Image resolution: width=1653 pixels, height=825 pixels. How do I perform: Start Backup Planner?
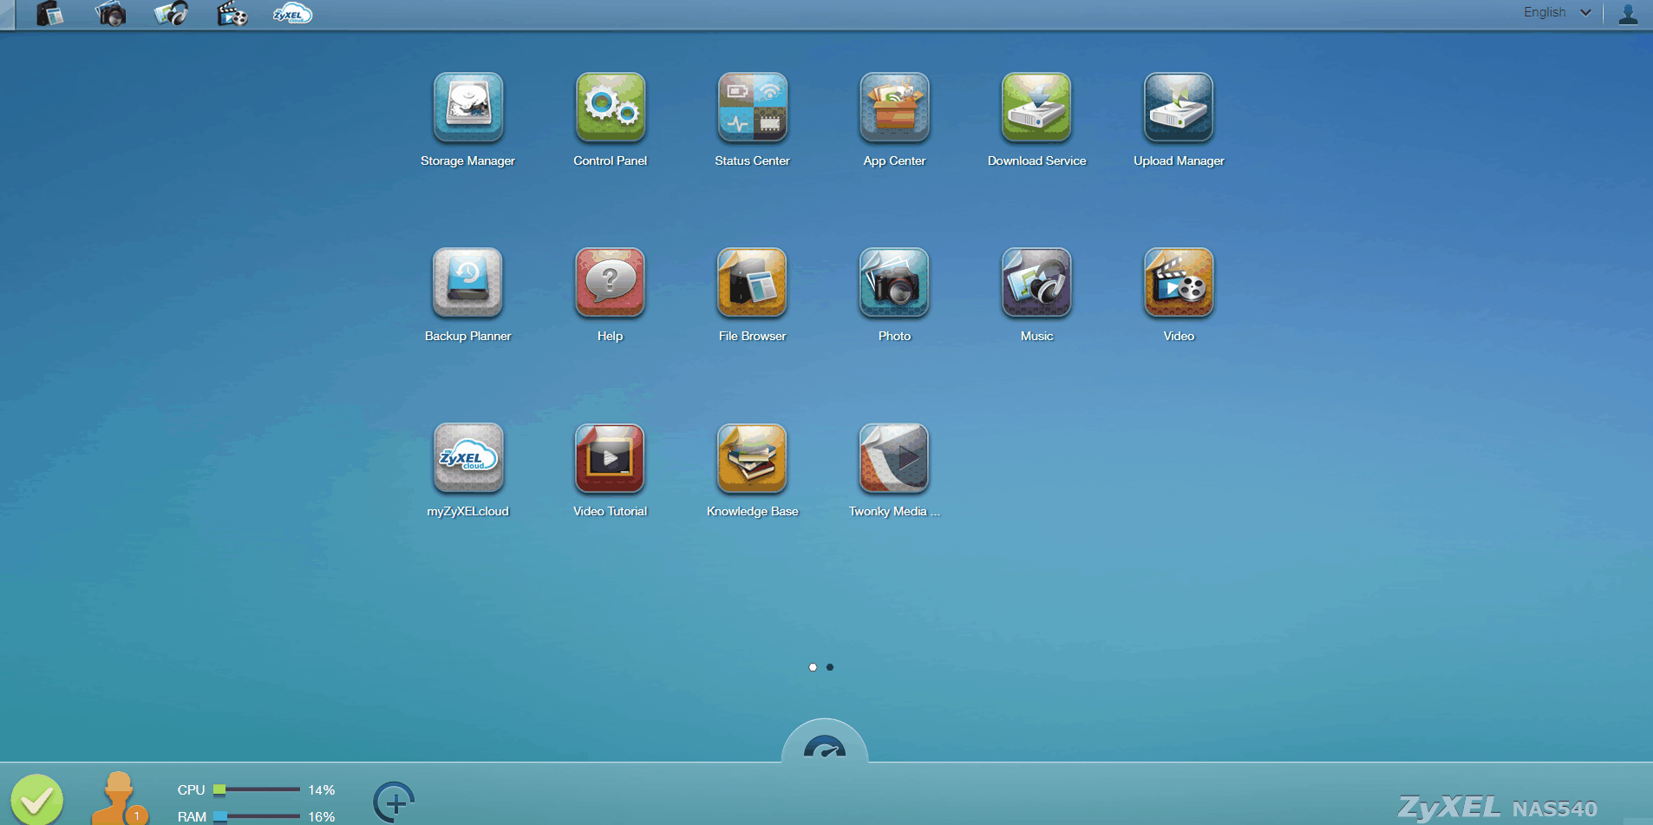[467, 282]
